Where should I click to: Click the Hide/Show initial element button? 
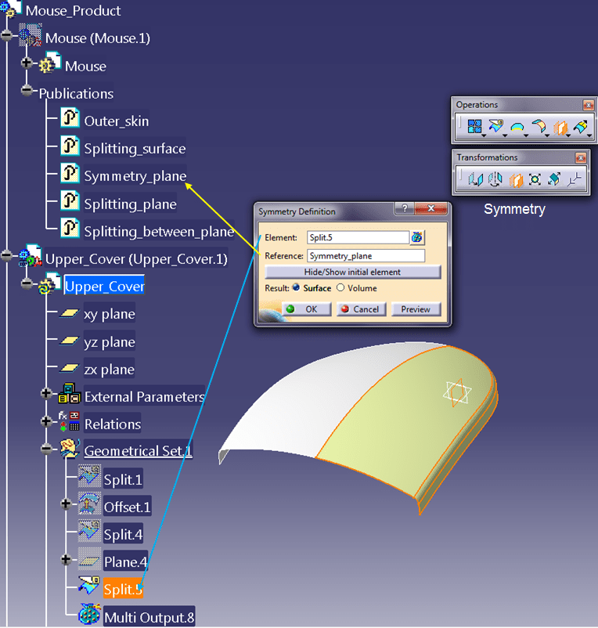pyautogui.click(x=352, y=272)
